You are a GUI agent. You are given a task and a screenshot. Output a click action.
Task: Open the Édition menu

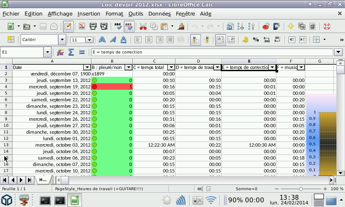tap(34, 14)
